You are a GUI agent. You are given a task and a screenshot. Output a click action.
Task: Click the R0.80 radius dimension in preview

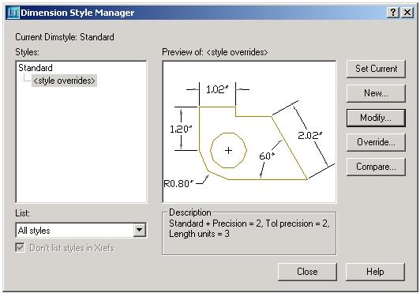(x=178, y=184)
